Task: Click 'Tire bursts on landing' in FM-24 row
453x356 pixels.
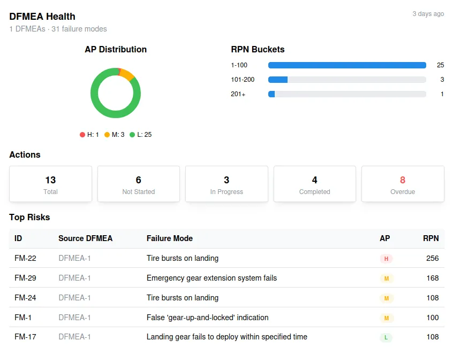Action: [x=183, y=298]
